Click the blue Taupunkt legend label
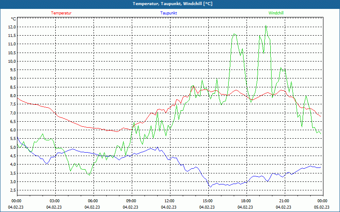Screen dimensions: 340x212 coord(168,13)
